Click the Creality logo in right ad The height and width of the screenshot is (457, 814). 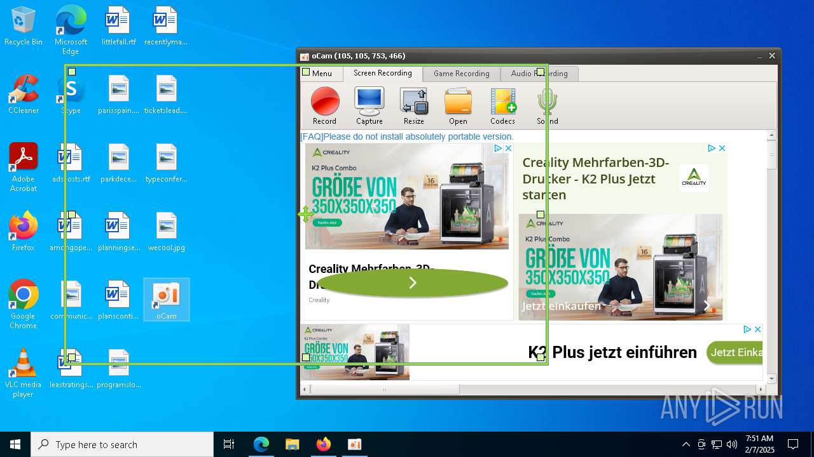point(694,178)
